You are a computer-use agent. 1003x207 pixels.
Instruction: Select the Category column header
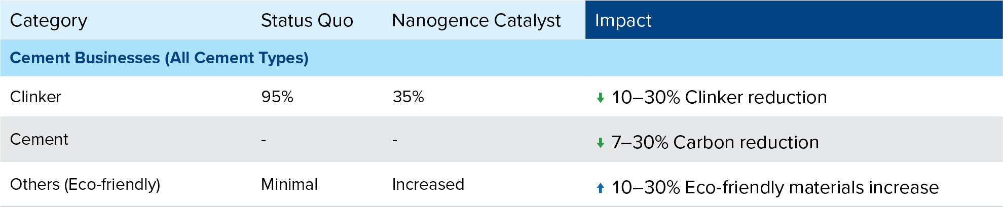(49, 20)
